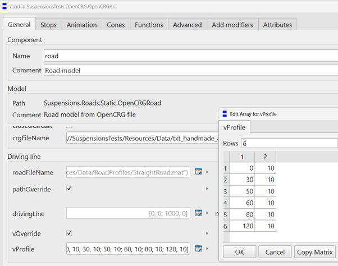Click the drivingLine input field

(x=128, y=213)
